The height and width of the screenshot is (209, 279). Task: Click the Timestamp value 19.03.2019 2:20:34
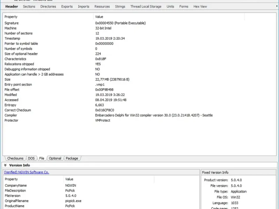click(x=110, y=39)
